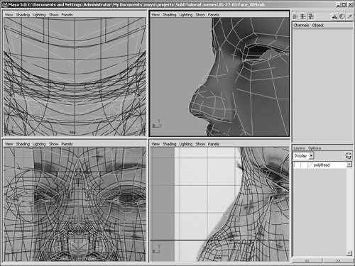Open View menu in bottom-right panel
355x266 pixels.
[155, 144]
